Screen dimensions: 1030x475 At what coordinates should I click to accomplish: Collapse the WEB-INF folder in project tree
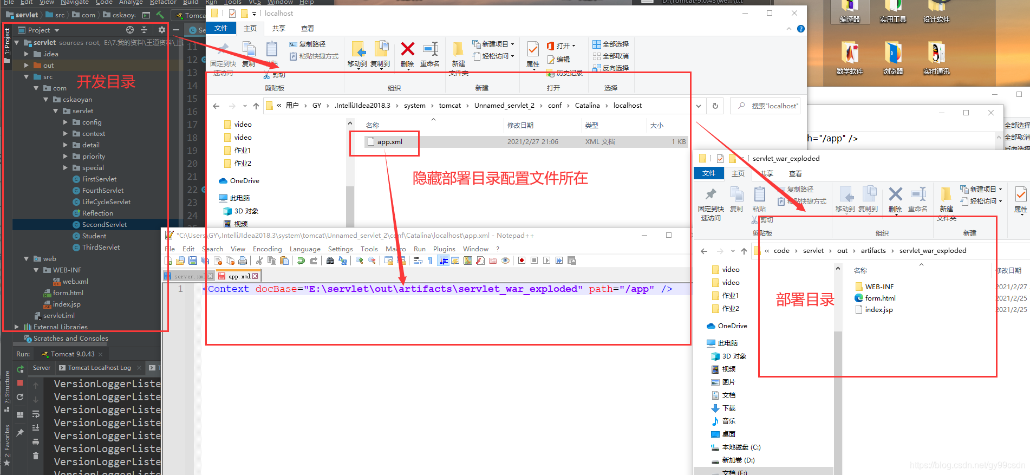36,270
